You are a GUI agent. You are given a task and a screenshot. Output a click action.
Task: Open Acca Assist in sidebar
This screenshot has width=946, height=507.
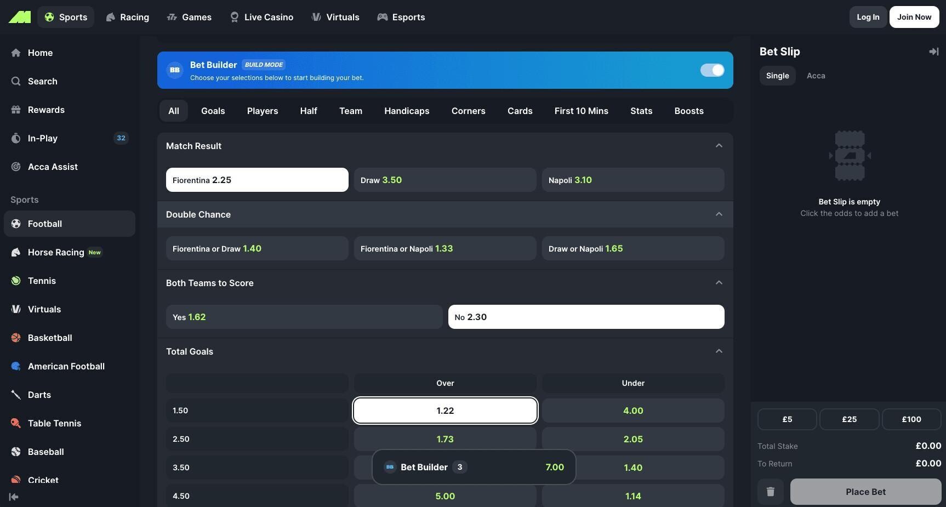53,167
